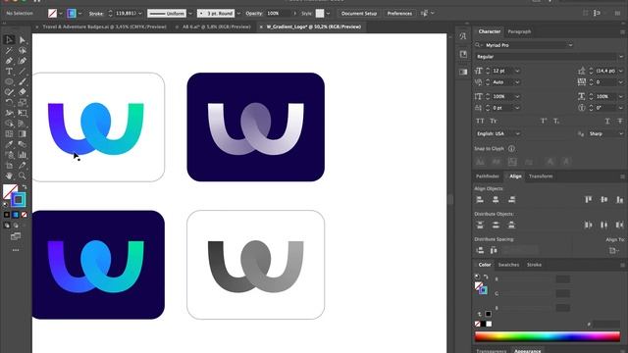Click the Preferences button
628x353 pixels.
[399, 13]
